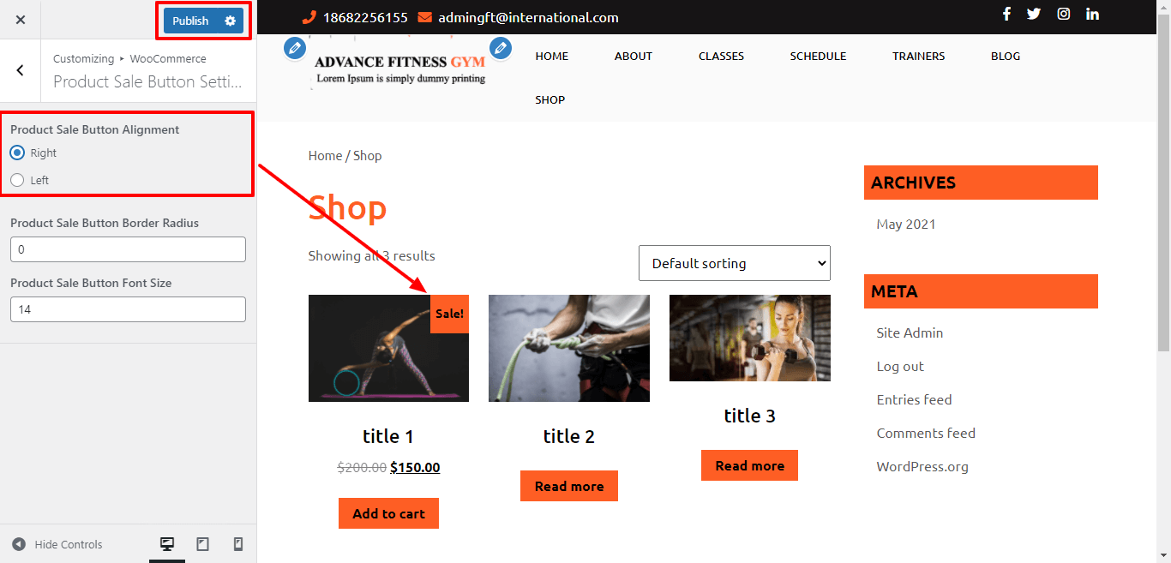Switch to tablet preview mode
Image resolution: width=1171 pixels, height=563 pixels.
coord(203,544)
